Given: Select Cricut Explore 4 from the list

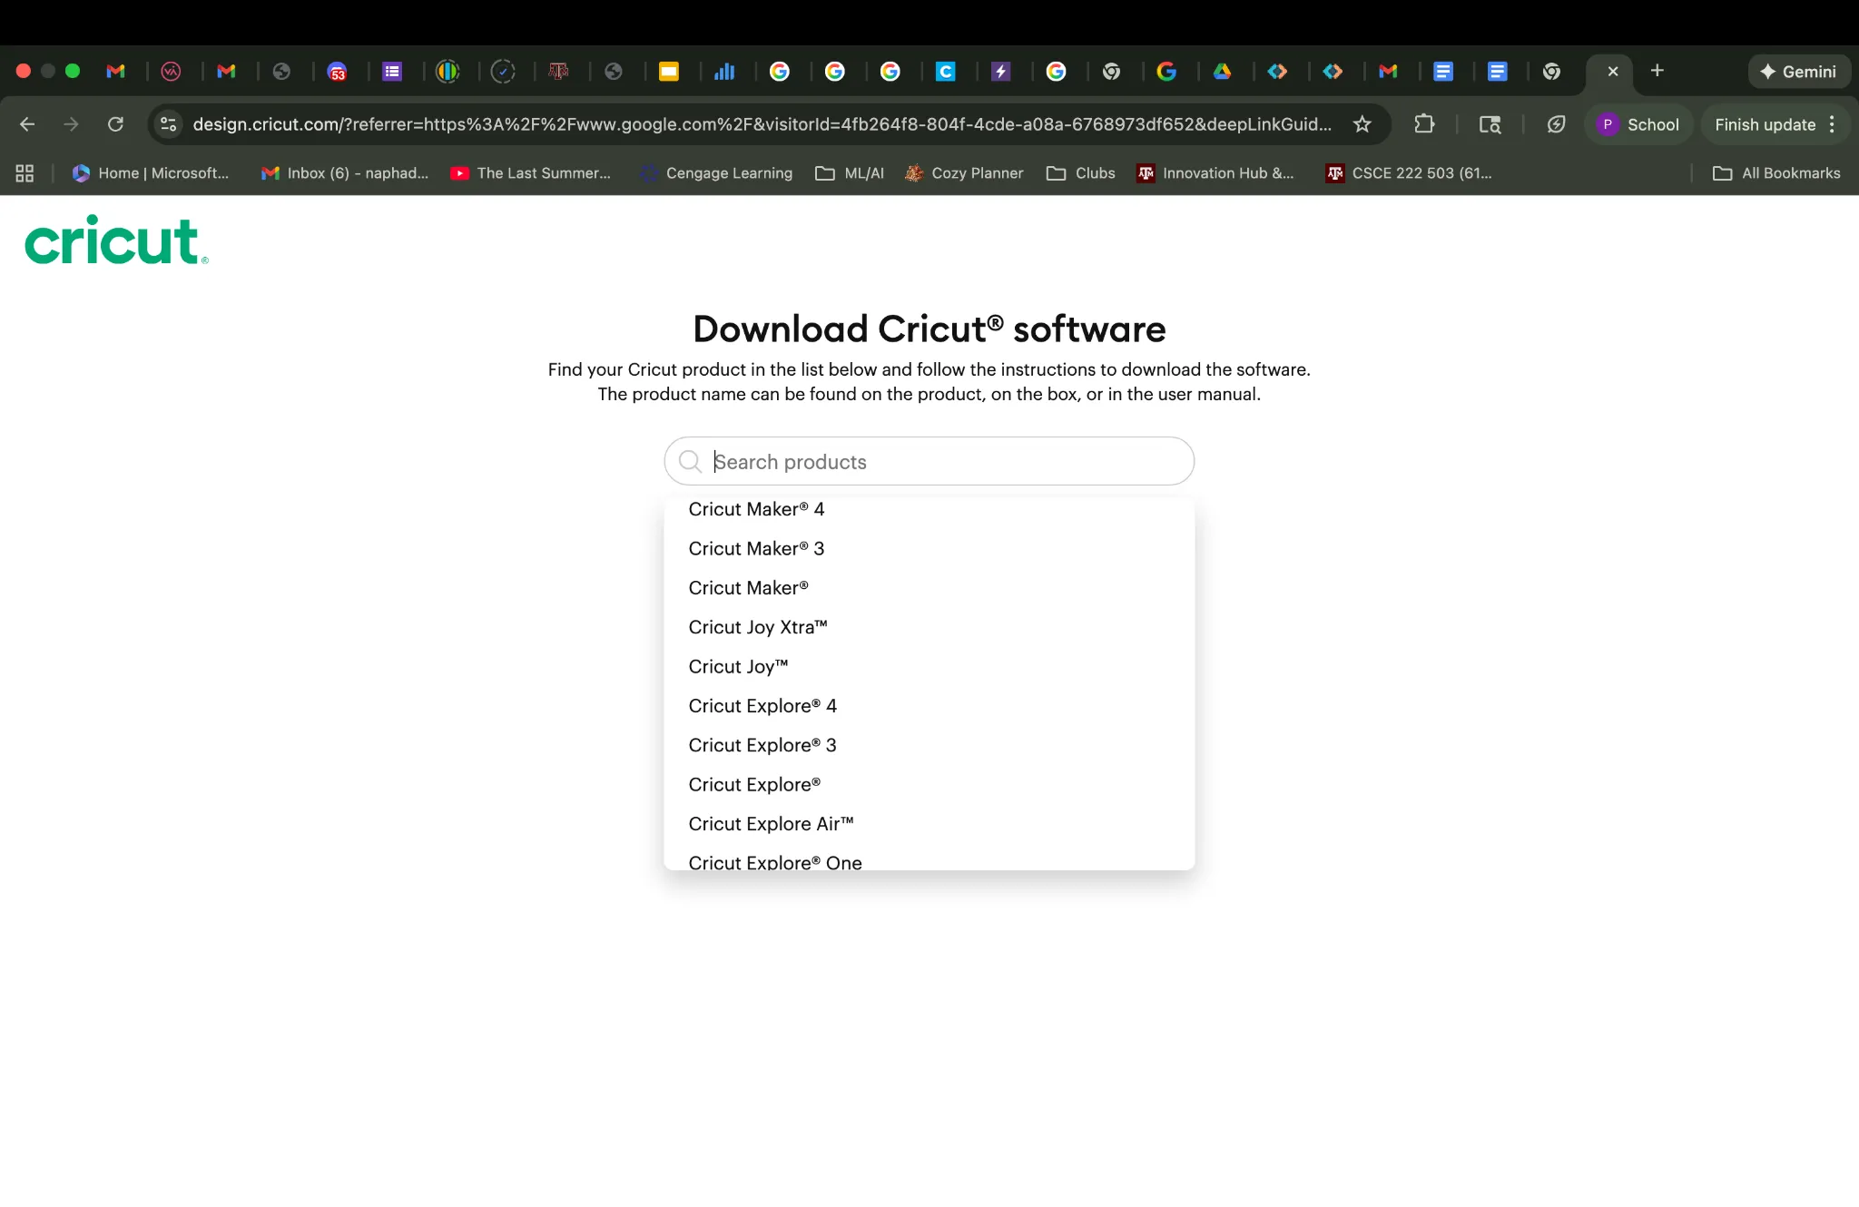Looking at the screenshot, I should [929, 706].
